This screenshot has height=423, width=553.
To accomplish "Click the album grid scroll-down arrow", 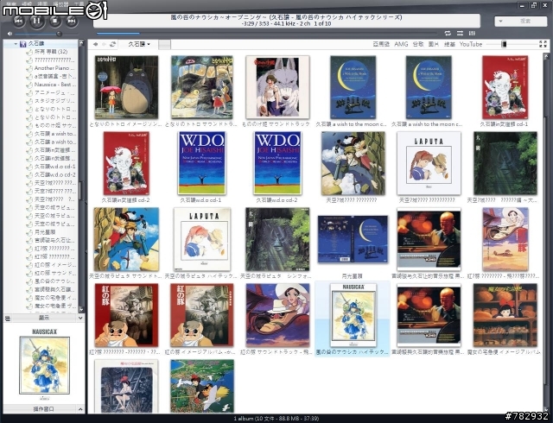I will pos(546,408).
